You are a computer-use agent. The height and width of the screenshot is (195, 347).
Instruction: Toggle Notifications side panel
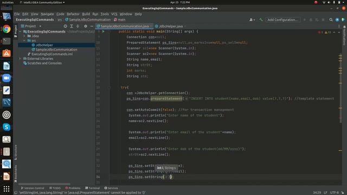[x=344, y=36]
